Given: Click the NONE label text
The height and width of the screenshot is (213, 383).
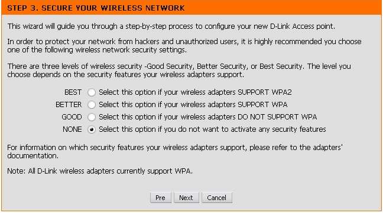Looking at the screenshot, I should [72, 129].
